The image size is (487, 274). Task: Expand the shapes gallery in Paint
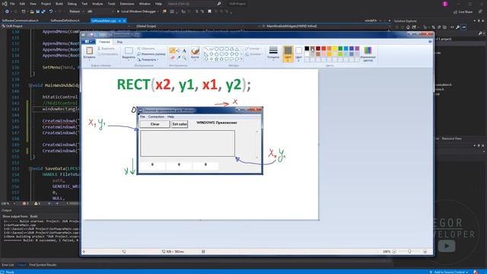pyautogui.click(x=241, y=59)
